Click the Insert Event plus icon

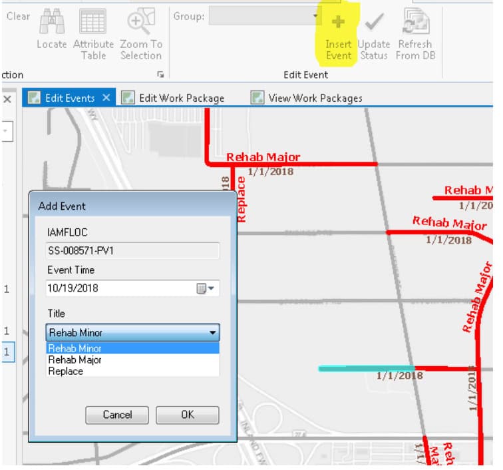[339, 23]
